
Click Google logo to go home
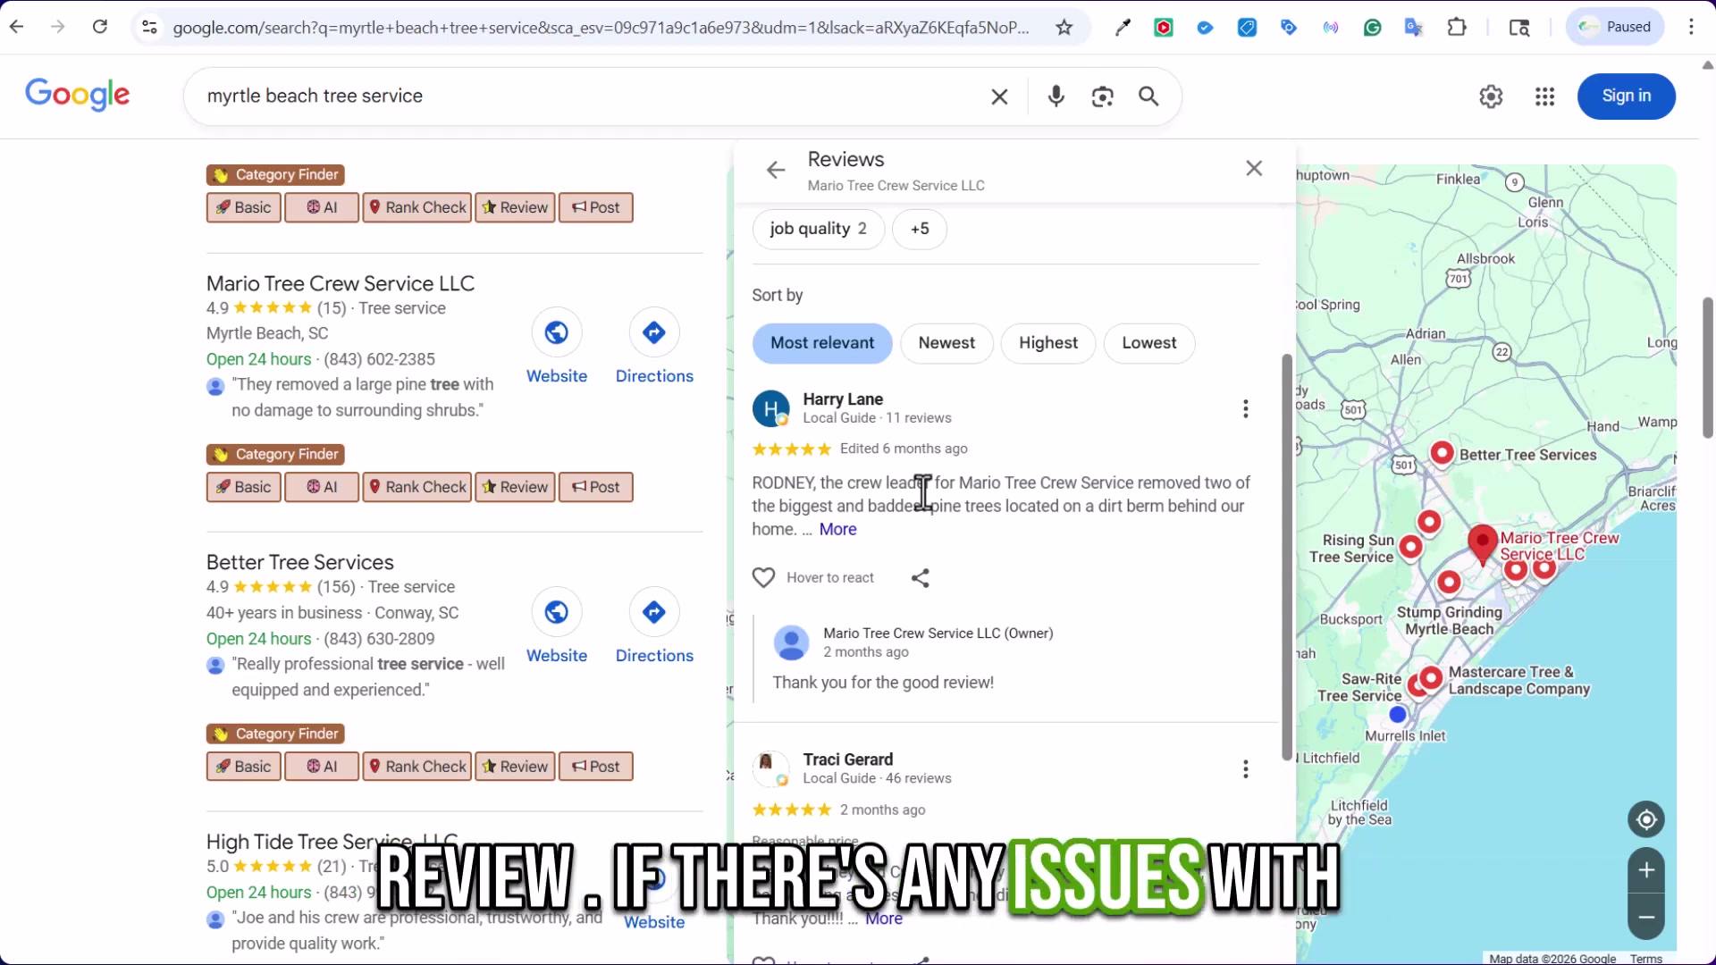78,95
